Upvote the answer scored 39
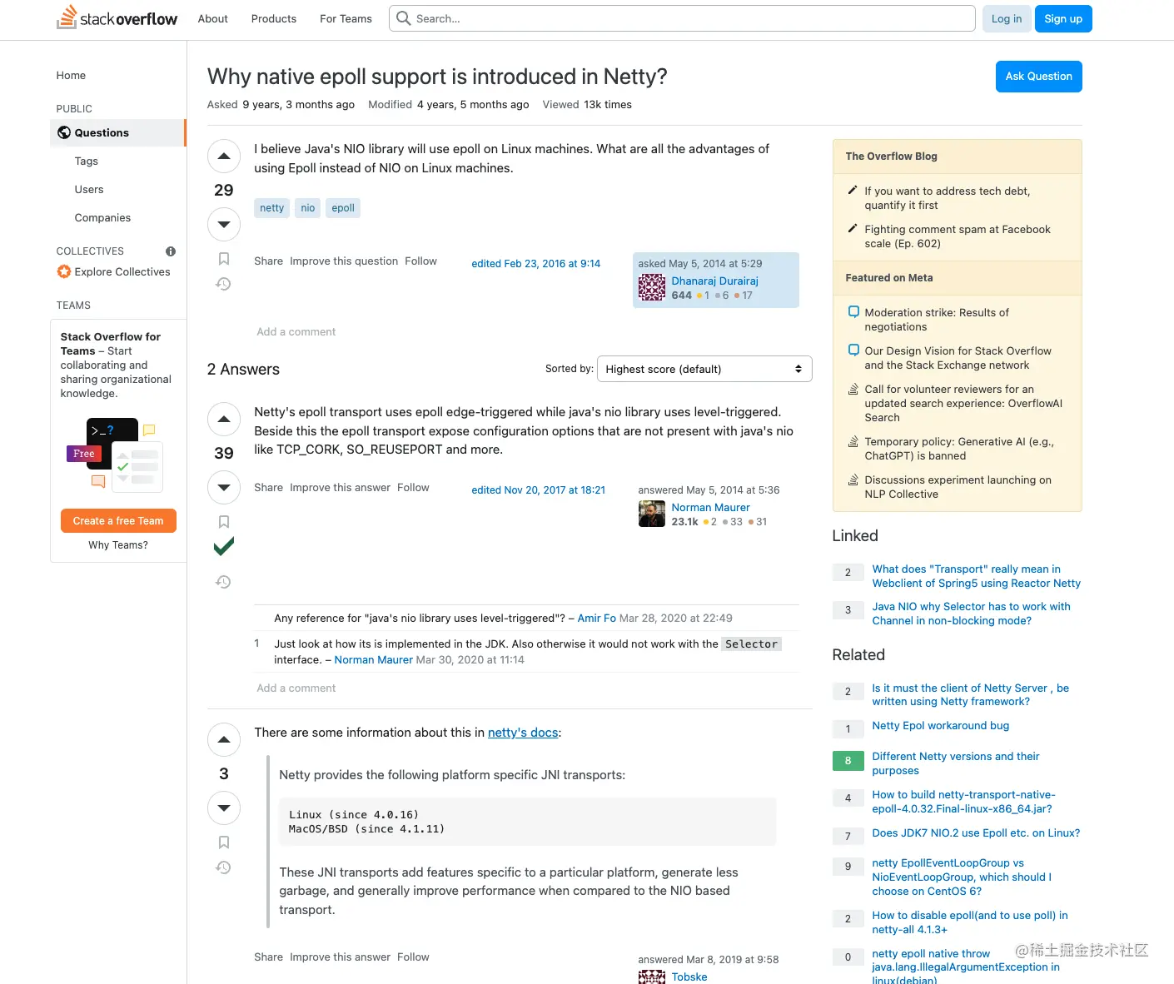This screenshot has height=984, width=1174. [224, 419]
